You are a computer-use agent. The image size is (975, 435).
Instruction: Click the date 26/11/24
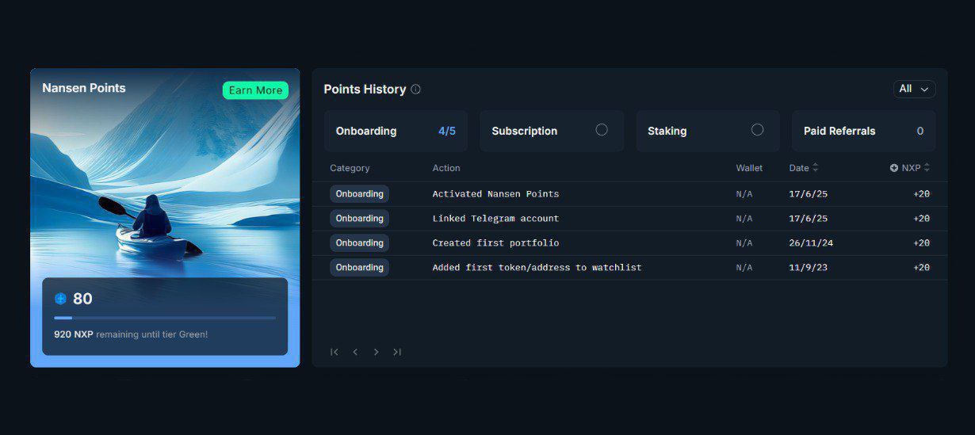click(811, 243)
